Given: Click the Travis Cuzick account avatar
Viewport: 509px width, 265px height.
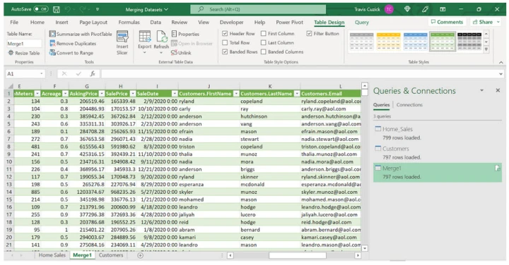Looking at the screenshot, I should point(389,9).
